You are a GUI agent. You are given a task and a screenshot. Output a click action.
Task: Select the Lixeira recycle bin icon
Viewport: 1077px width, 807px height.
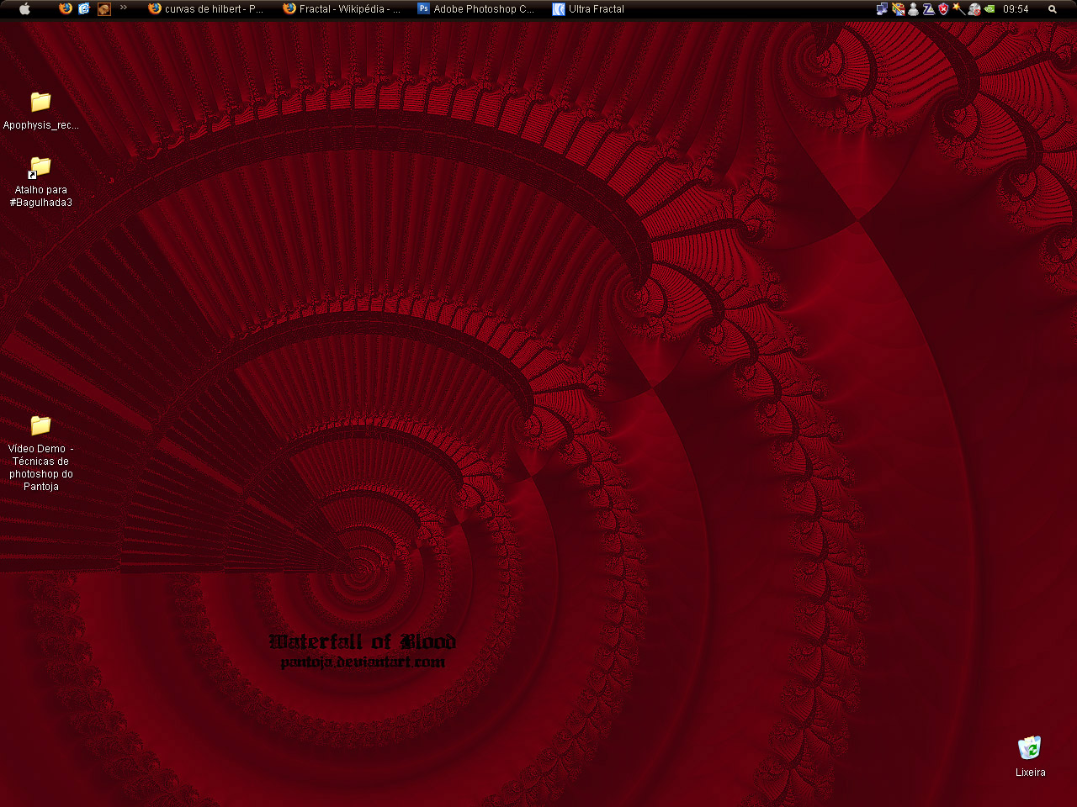(x=1030, y=747)
